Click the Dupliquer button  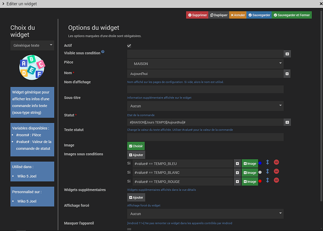219,15
